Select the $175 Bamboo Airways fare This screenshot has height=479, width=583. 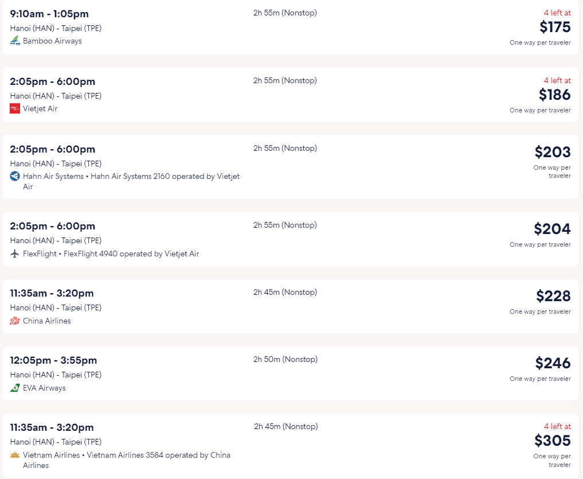tap(555, 27)
